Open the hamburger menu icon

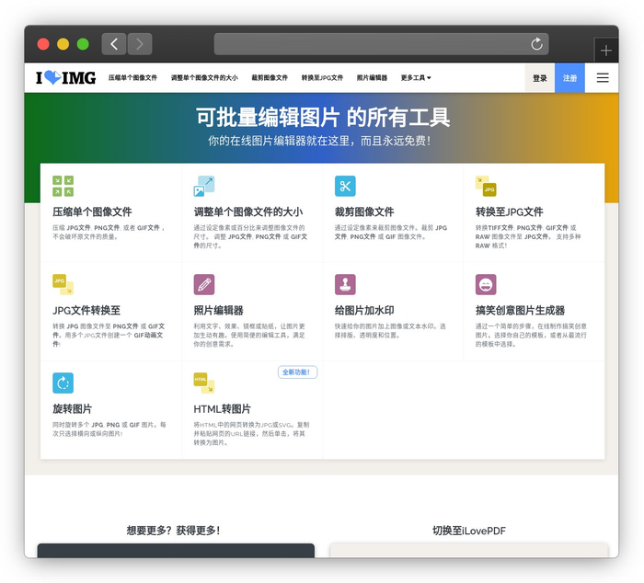(x=603, y=77)
